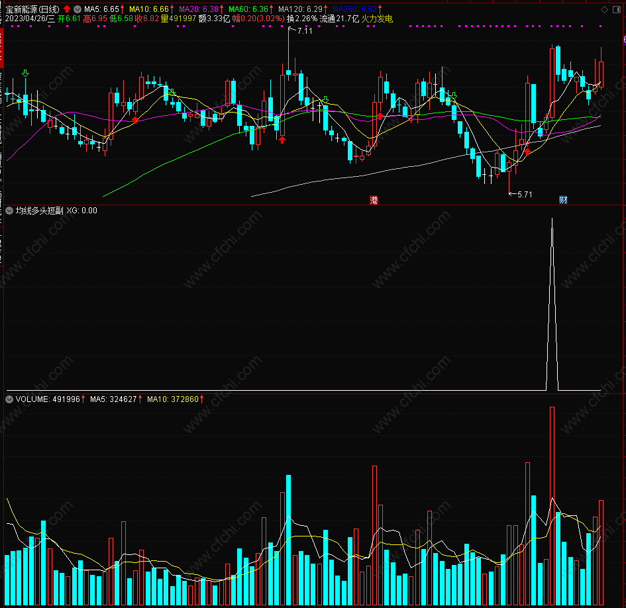Select the MA20: 6.38 label

coord(199,9)
